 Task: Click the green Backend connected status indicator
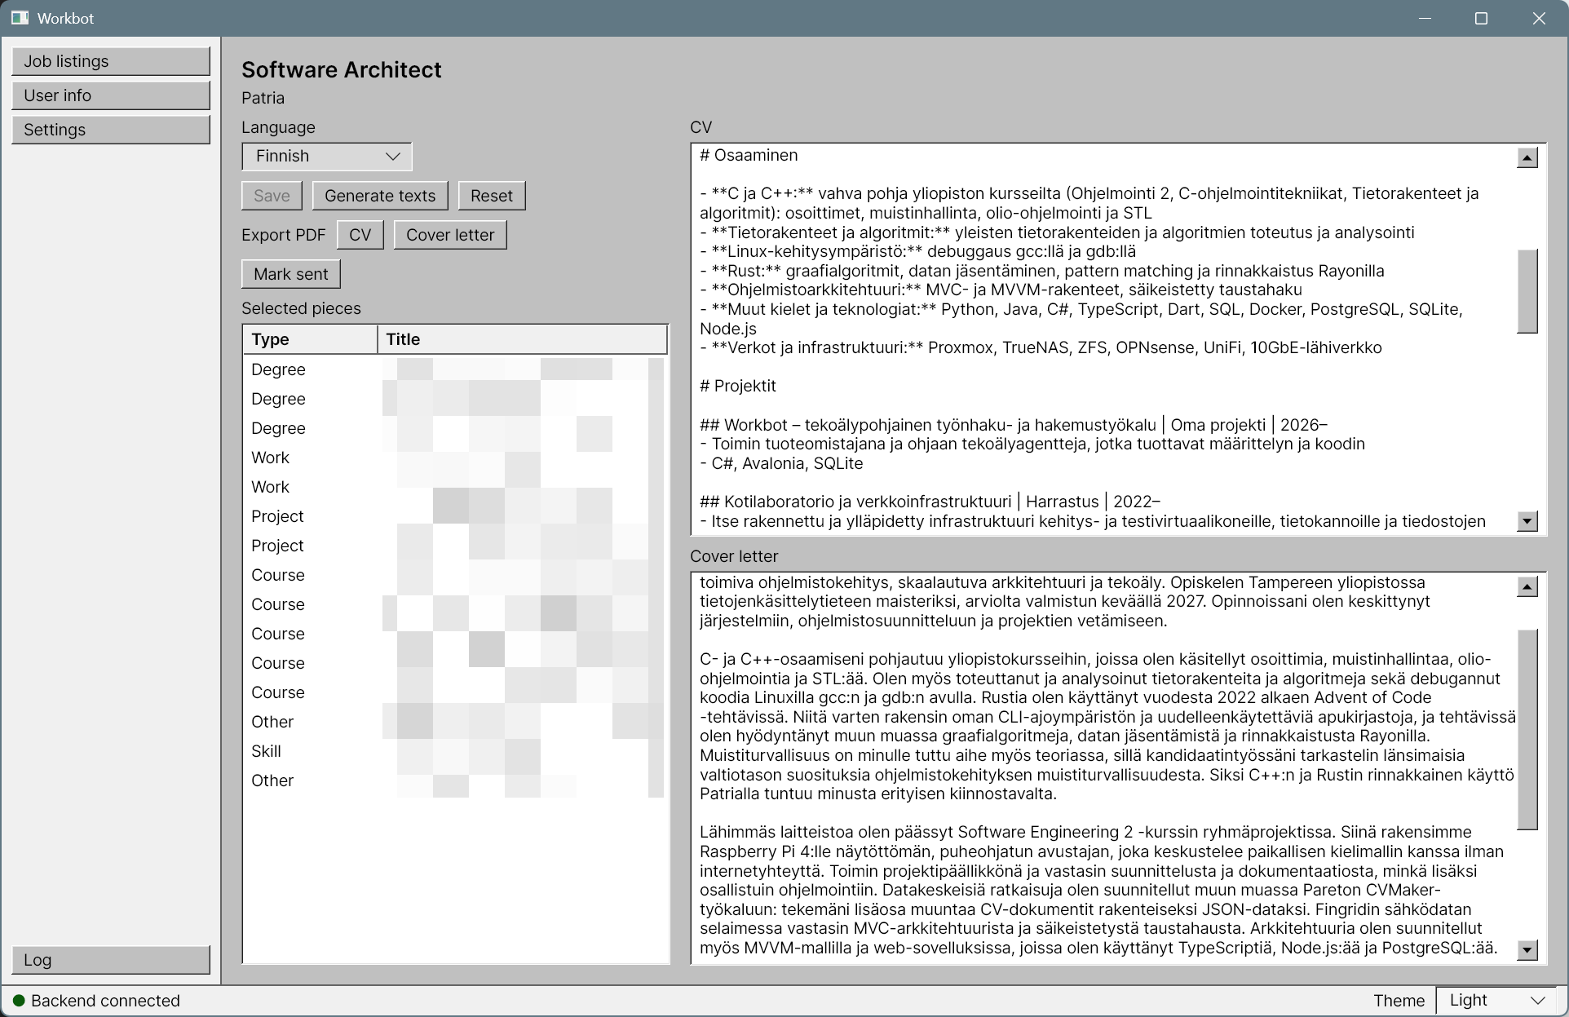pos(20,1001)
